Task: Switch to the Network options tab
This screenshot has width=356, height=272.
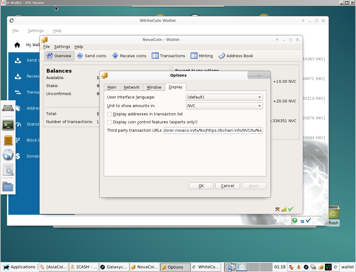Action: [x=131, y=87]
